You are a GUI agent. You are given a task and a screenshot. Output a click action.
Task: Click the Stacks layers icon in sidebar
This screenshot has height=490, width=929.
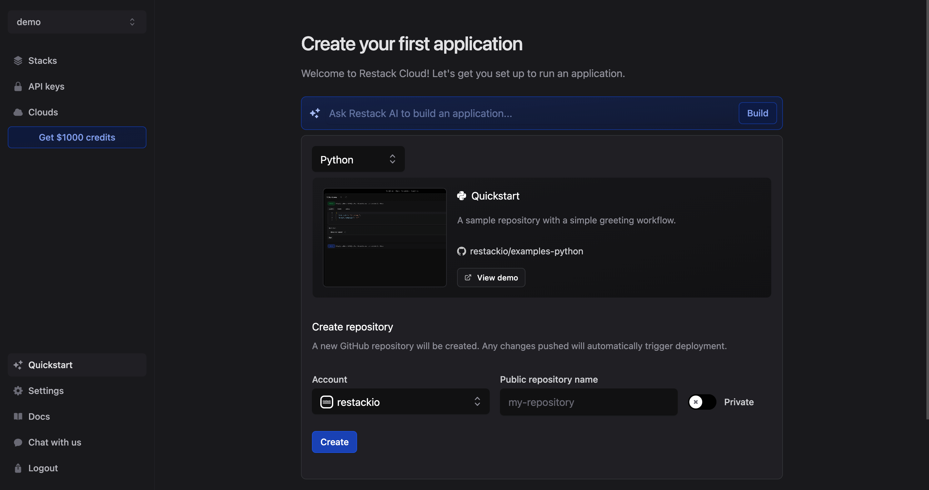click(x=18, y=61)
